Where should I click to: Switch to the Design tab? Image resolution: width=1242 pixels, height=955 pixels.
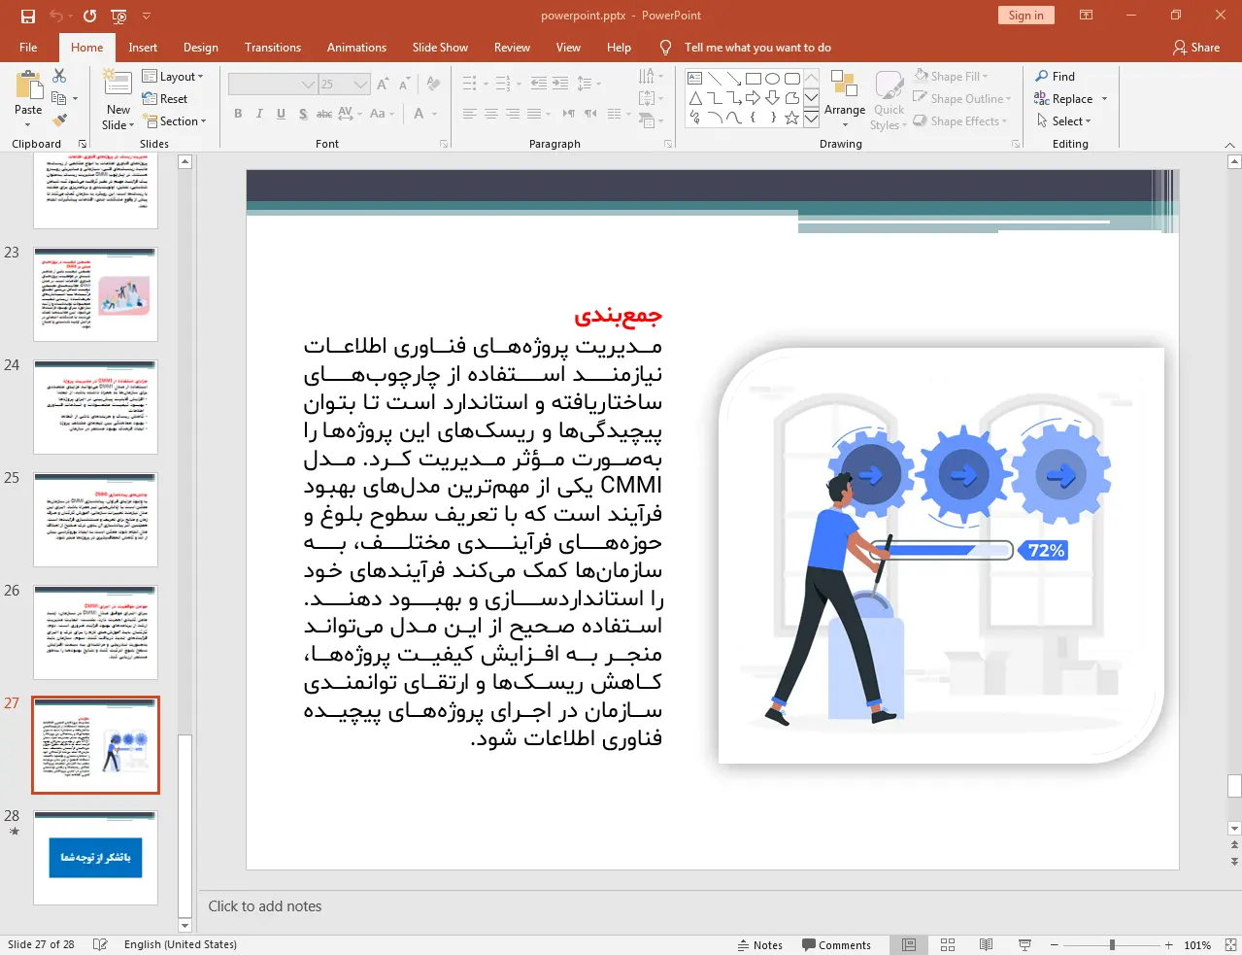201,48
